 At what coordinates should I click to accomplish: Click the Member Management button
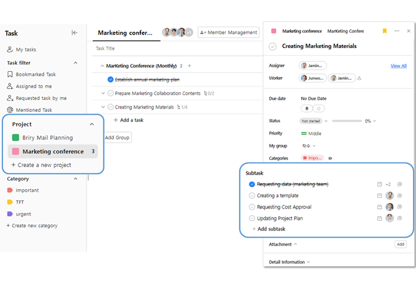[x=229, y=33]
